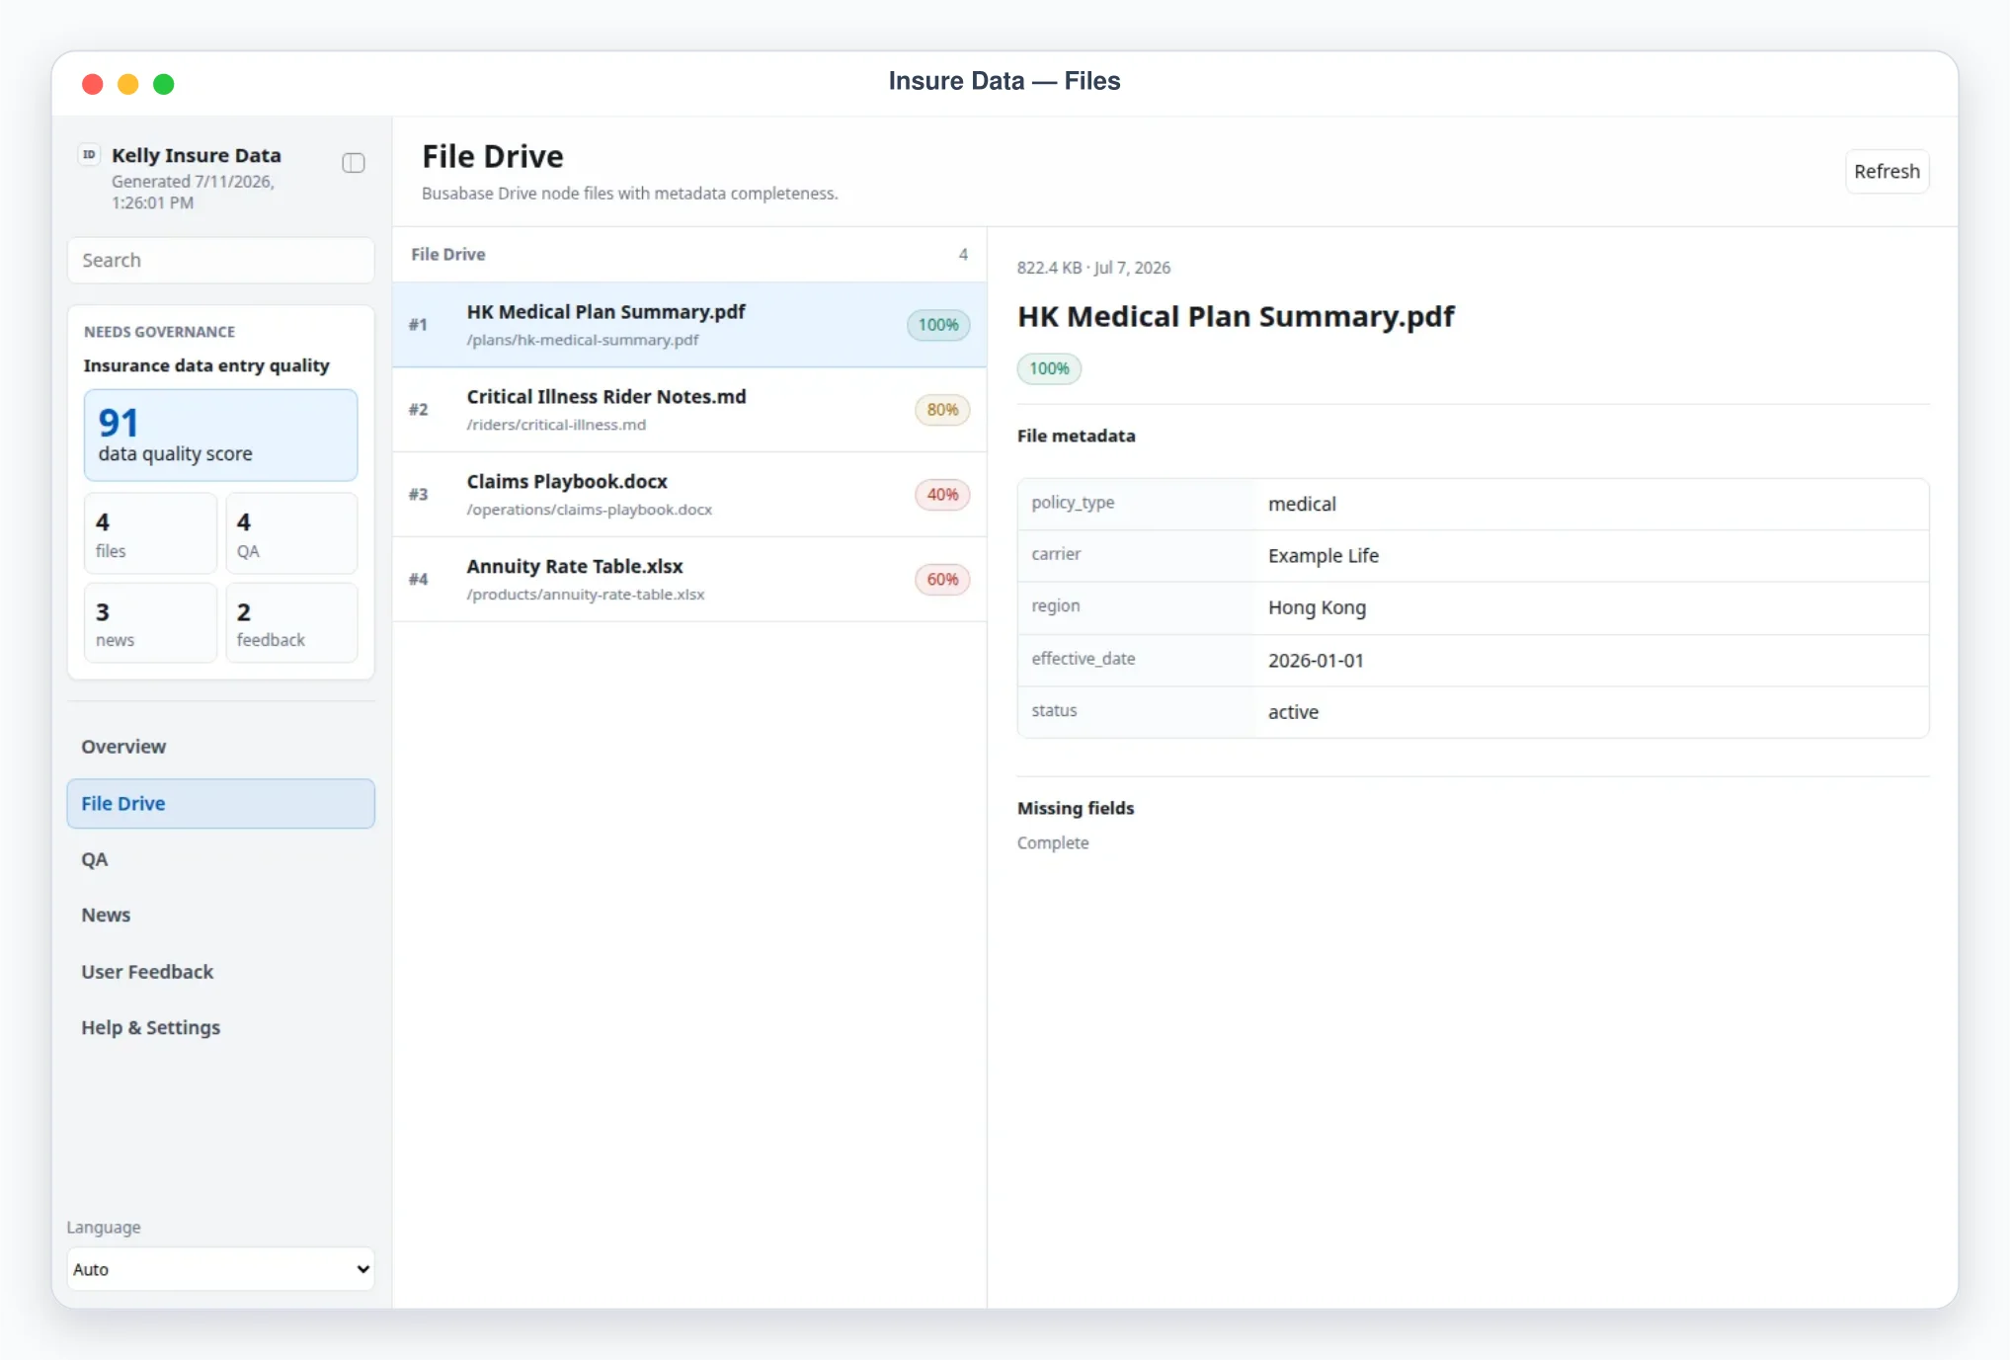Viewport: 2010px width, 1360px height.
Task: Click the 'Complete' missing fields text
Action: [1053, 843]
